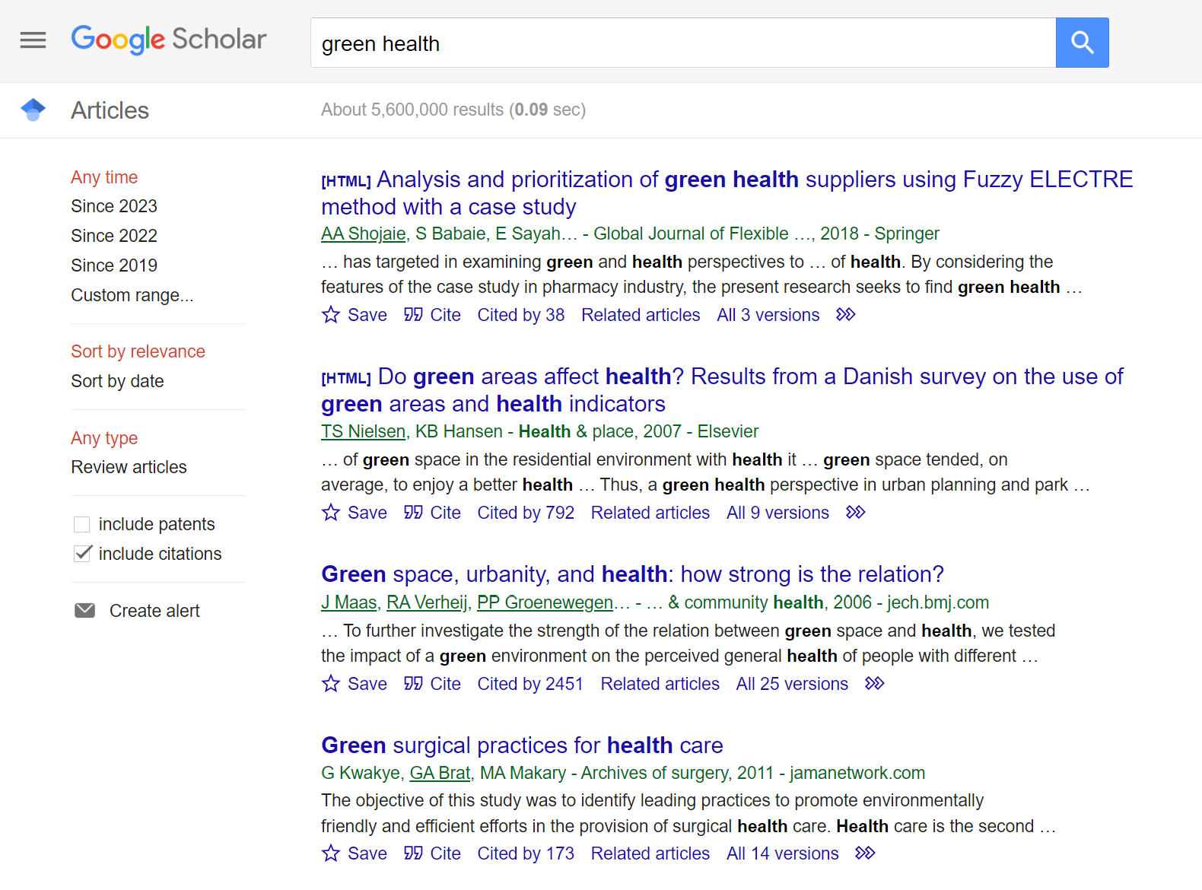Open the hamburger menu
The image size is (1202, 890).
pos(33,40)
